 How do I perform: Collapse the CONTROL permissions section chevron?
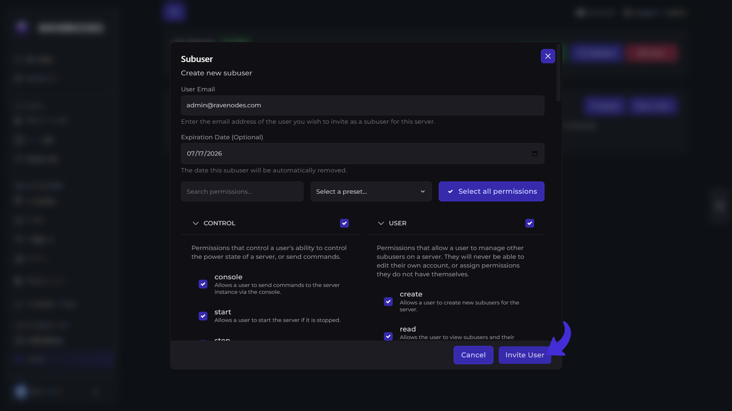[x=196, y=223]
